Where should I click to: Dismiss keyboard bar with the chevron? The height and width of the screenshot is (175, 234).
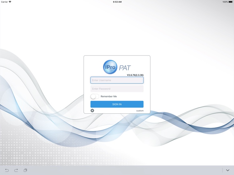[x=227, y=170]
